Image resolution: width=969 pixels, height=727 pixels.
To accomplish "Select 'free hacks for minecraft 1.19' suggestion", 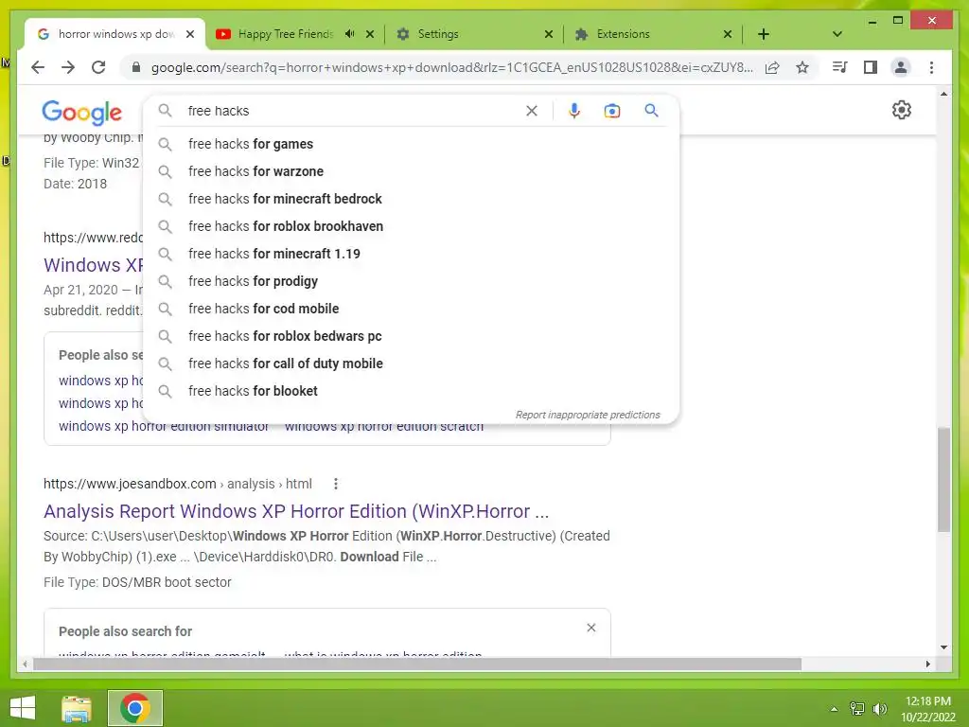I will [411, 254].
